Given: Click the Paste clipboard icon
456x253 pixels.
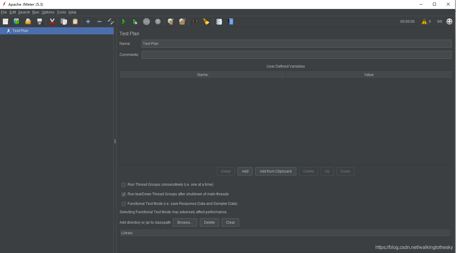Looking at the screenshot, I should 75,22.
